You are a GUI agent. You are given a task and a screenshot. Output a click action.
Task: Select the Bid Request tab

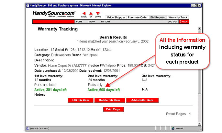coord(158,18)
